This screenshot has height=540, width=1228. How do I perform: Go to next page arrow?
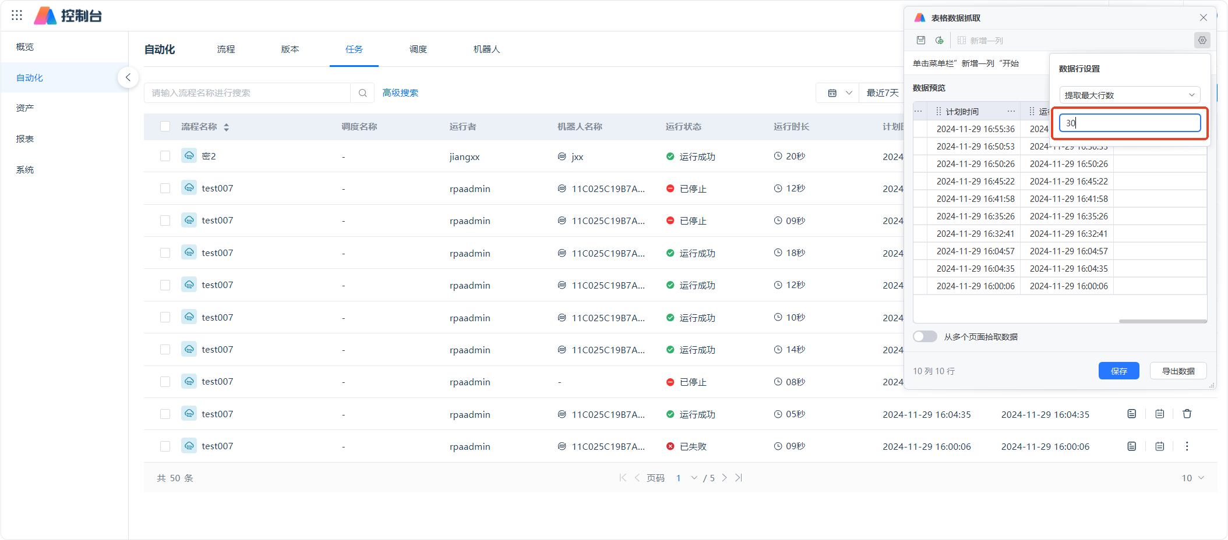point(725,478)
